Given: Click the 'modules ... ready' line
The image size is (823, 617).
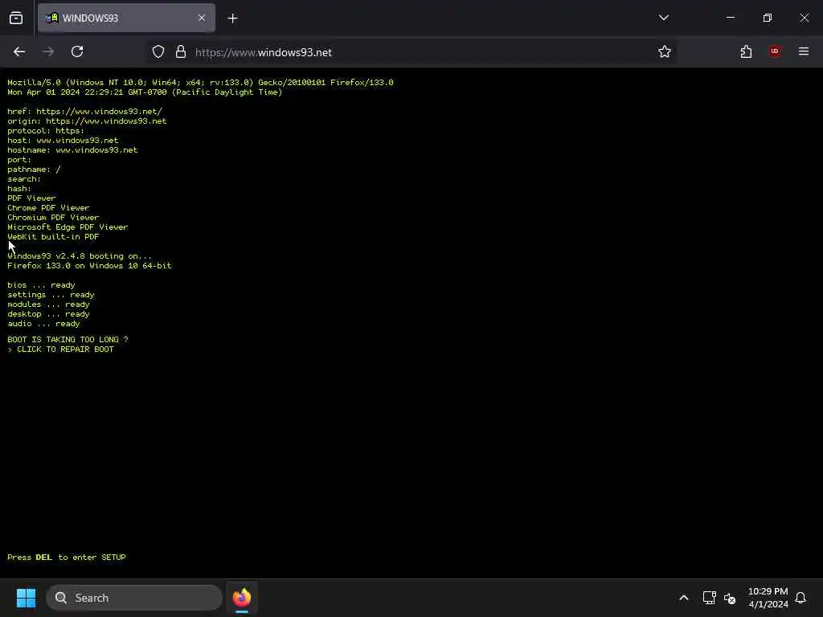Looking at the screenshot, I should pyautogui.click(x=48, y=304).
